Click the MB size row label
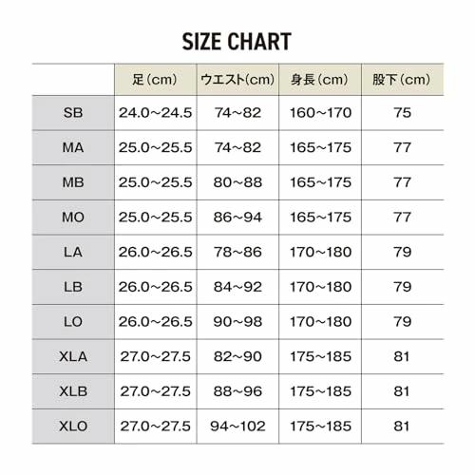The height and width of the screenshot is (475, 475). (x=73, y=182)
